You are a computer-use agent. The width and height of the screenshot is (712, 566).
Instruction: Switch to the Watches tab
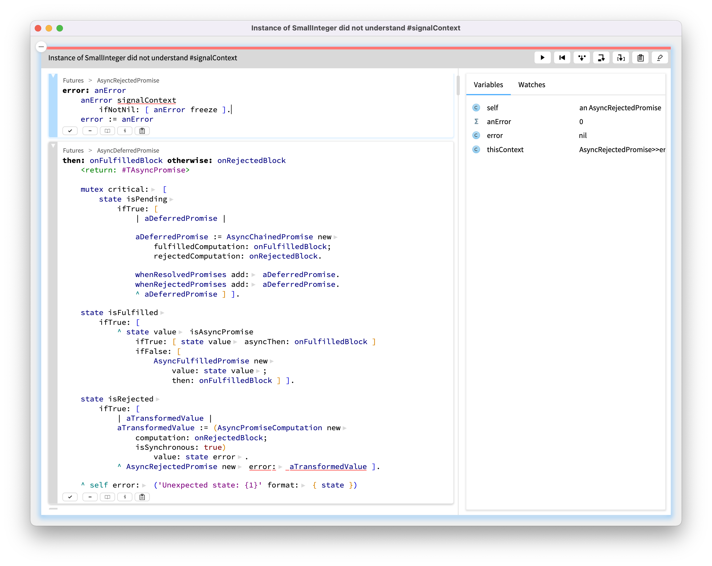click(531, 85)
